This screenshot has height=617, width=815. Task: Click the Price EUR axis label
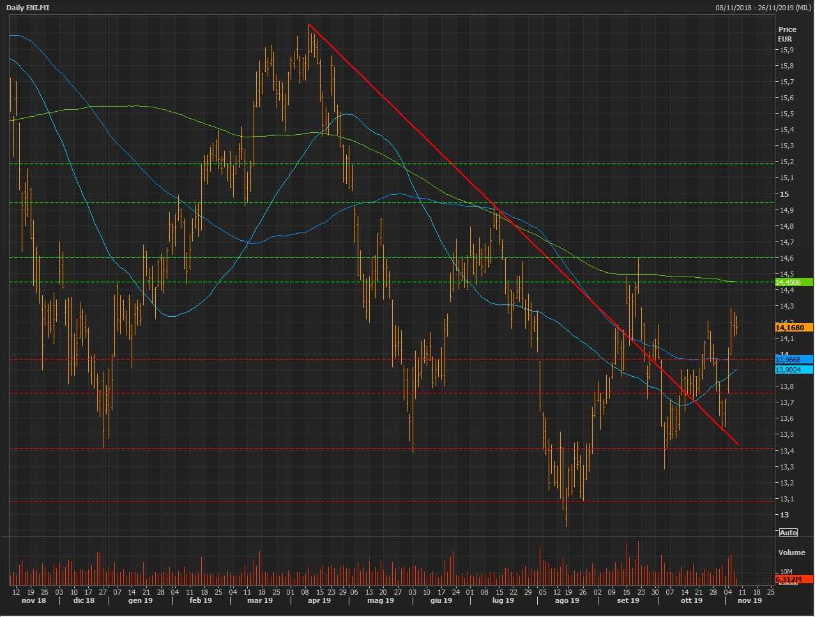point(787,34)
